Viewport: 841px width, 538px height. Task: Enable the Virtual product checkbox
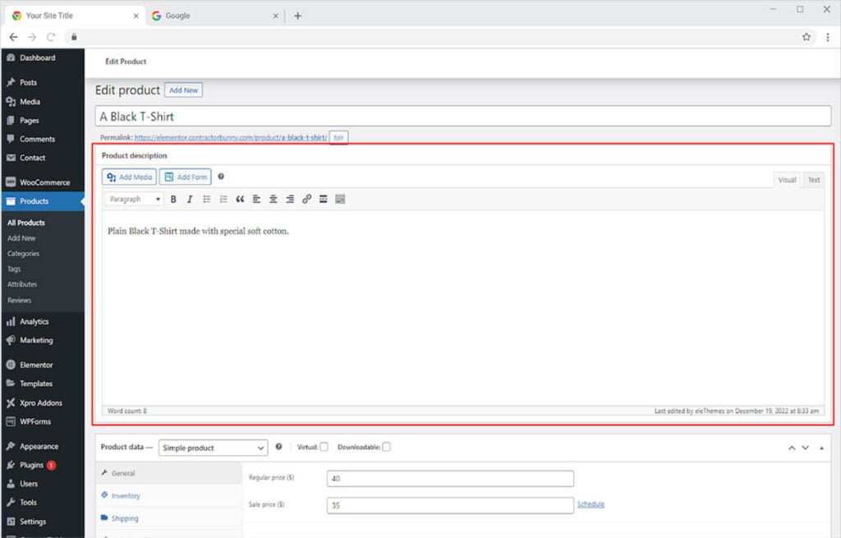(x=324, y=447)
